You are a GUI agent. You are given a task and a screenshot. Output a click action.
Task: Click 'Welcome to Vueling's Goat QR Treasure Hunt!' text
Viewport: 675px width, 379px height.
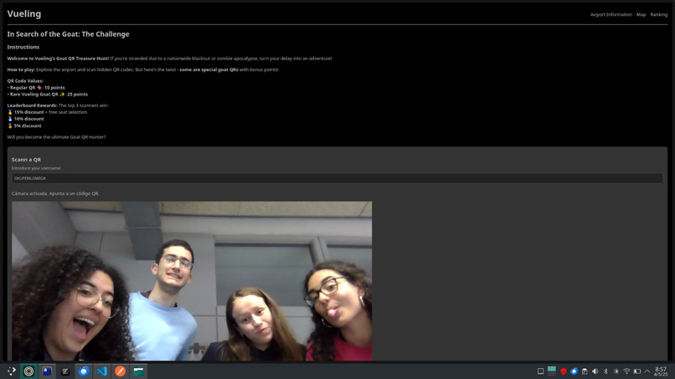coord(58,59)
